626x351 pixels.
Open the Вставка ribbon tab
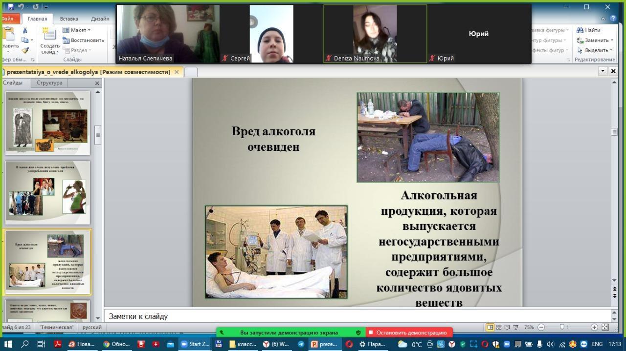tap(69, 19)
